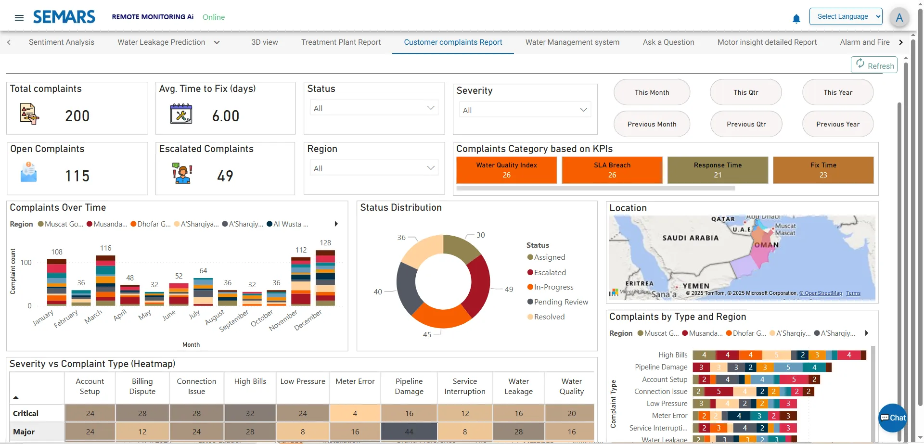Switch to Treatment Plant Report tab

coord(341,42)
